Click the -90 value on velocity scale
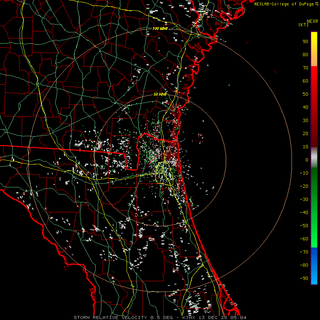The image size is (320, 320). [x=304, y=278]
